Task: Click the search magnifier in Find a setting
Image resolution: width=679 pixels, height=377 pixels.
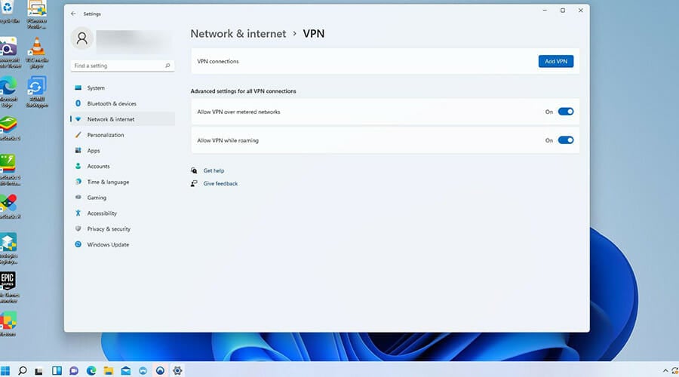Action: click(167, 66)
